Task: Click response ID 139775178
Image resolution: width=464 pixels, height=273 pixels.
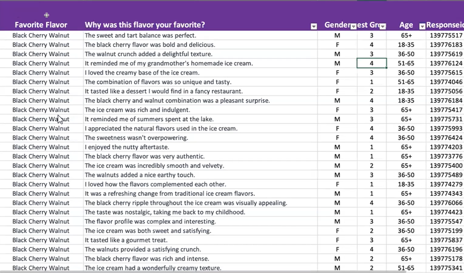Action: click(445, 259)
